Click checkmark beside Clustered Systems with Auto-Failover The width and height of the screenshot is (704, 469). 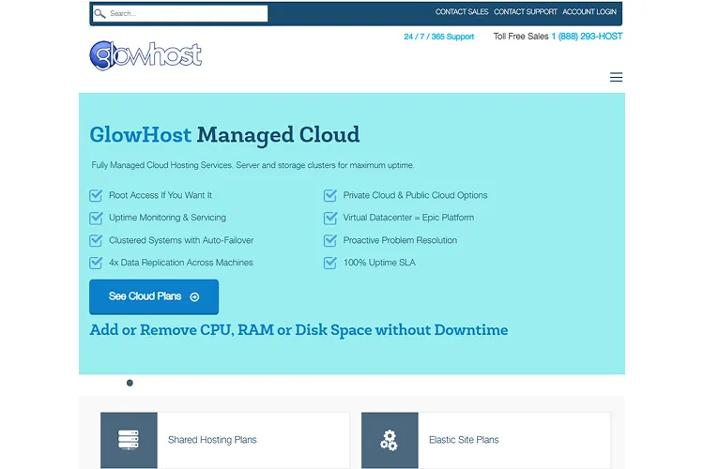click(96, 240)
